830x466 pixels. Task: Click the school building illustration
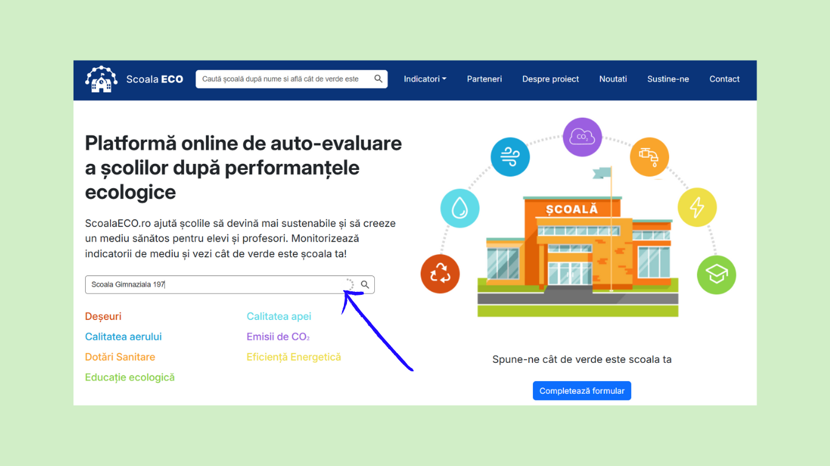coord(577,249)
